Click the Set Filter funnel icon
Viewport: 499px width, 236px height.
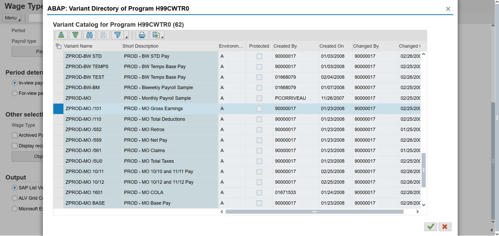(x=117, y=35)
